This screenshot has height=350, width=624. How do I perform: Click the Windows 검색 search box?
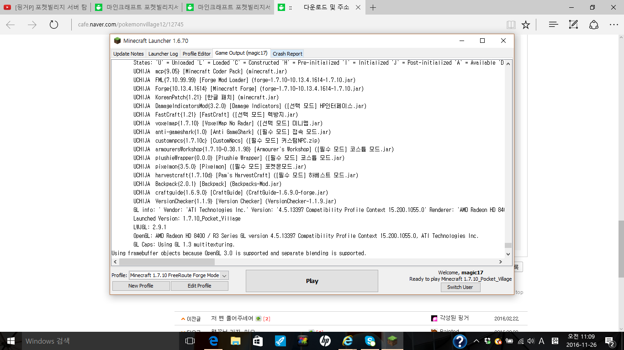coord(100,341)
